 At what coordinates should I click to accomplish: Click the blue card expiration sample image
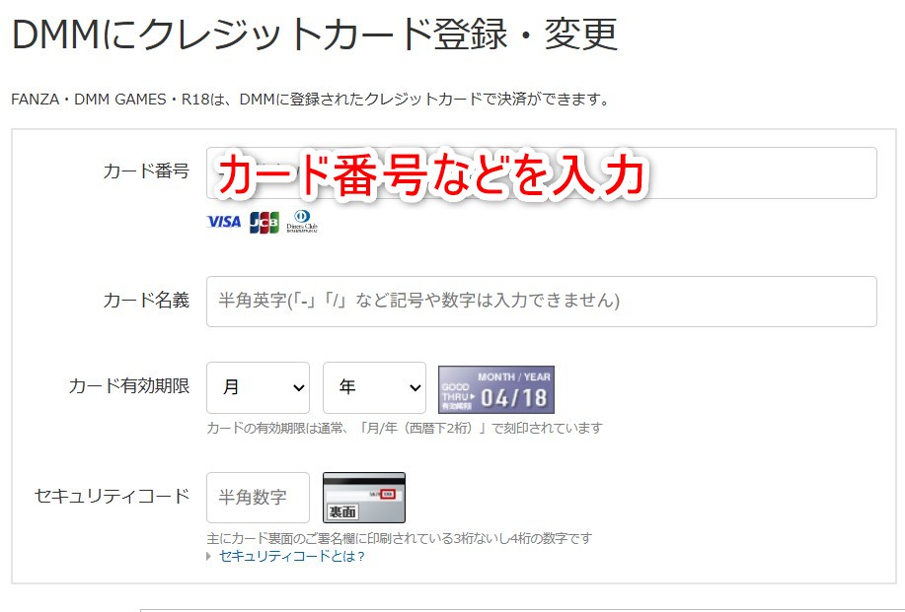496,388
